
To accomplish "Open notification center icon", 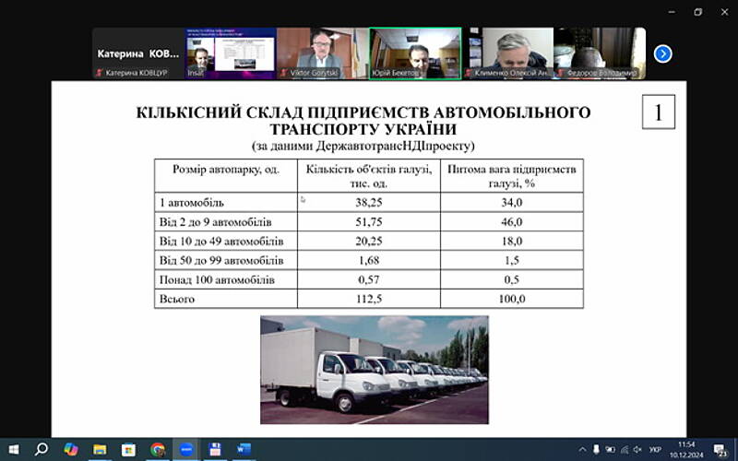I will [x=720, y=450].
